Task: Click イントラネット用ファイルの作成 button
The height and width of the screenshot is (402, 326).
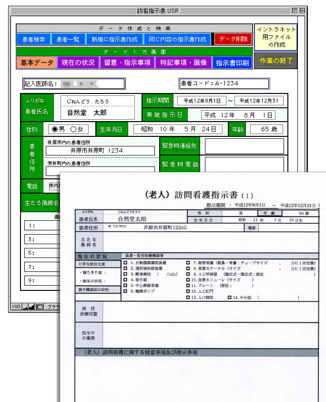Action: pos(276,37)
